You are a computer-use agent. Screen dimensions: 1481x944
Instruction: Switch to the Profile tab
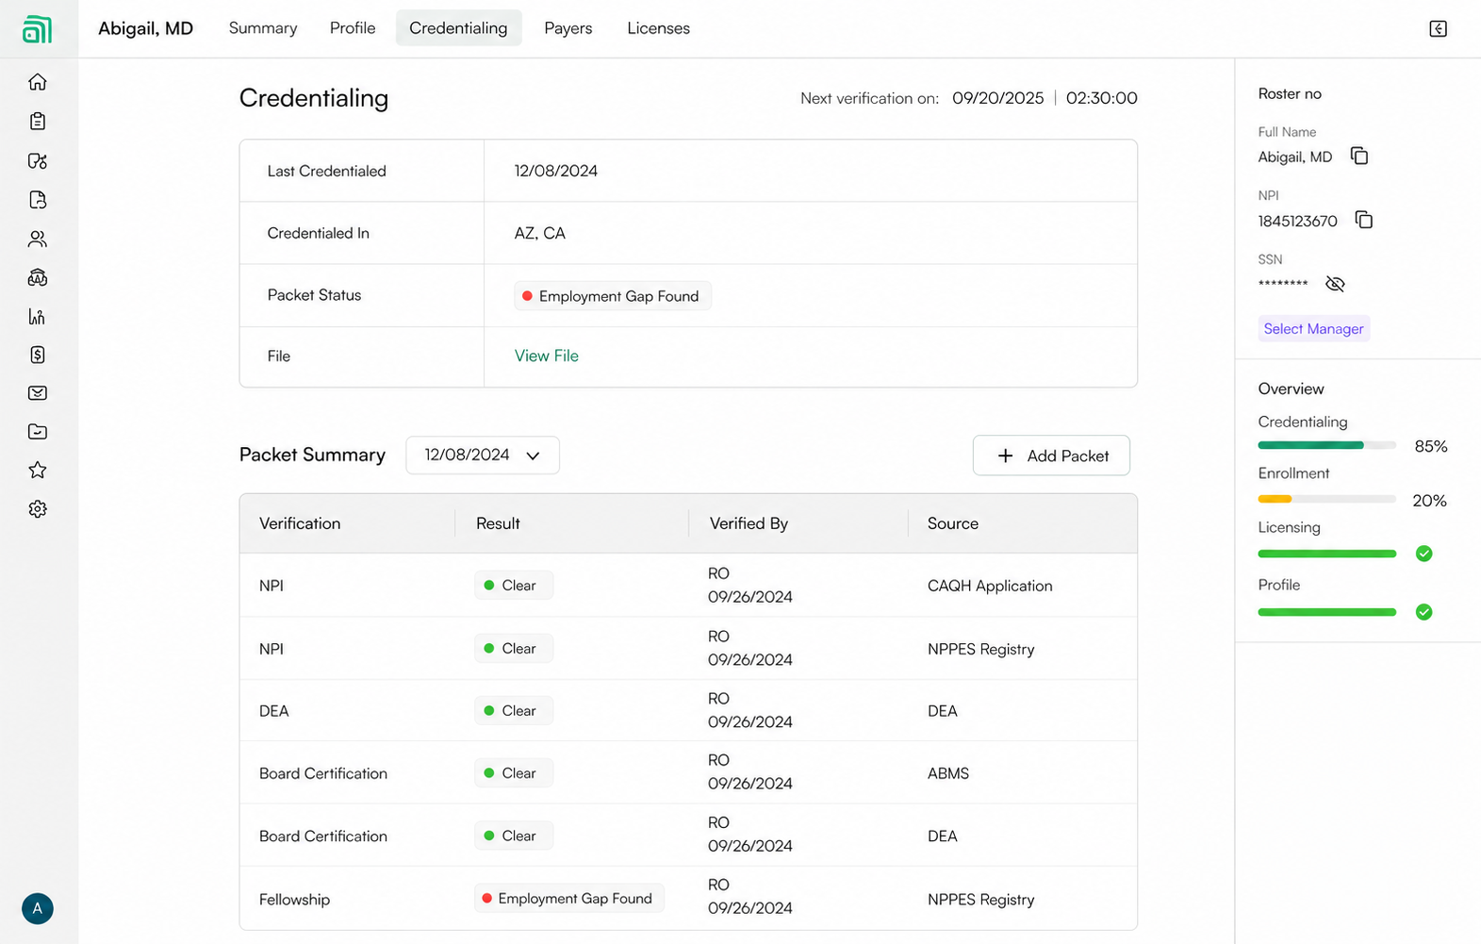tap(353, 28)
